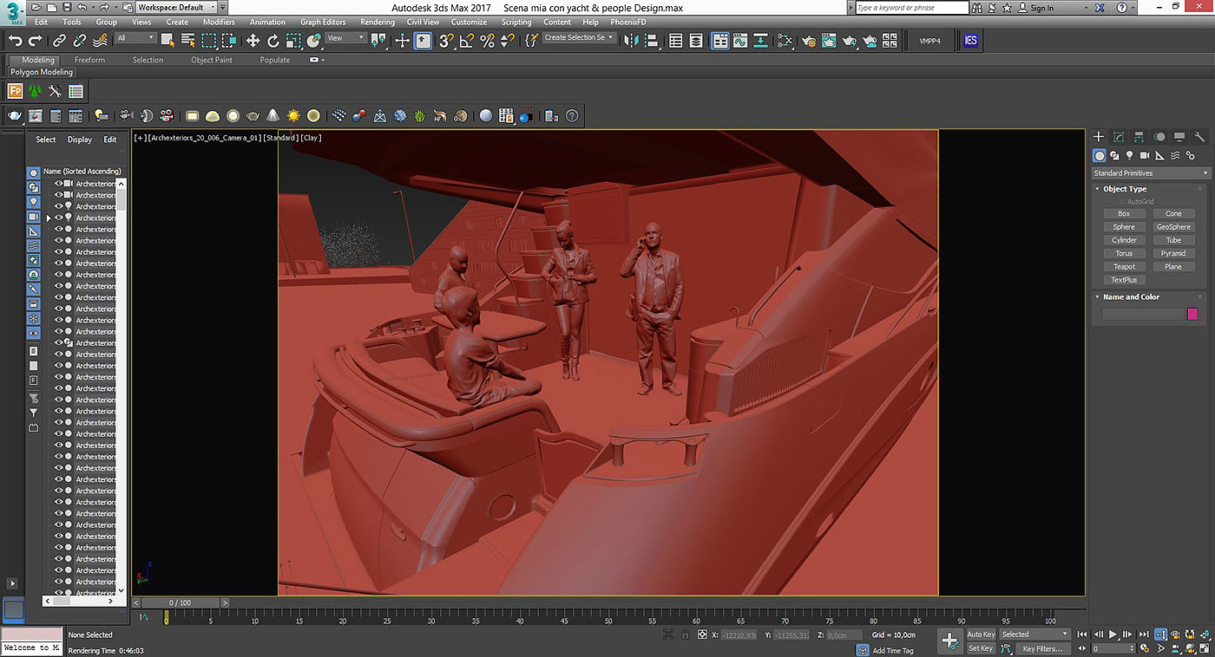Click the IES toolbar icon
This screenshot has height=657, width=1215.
970,41
